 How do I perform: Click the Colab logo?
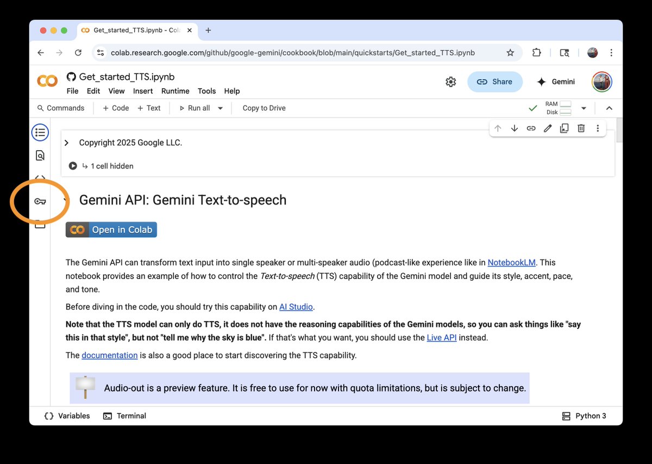pyautogui.click(x=47, y=81)
